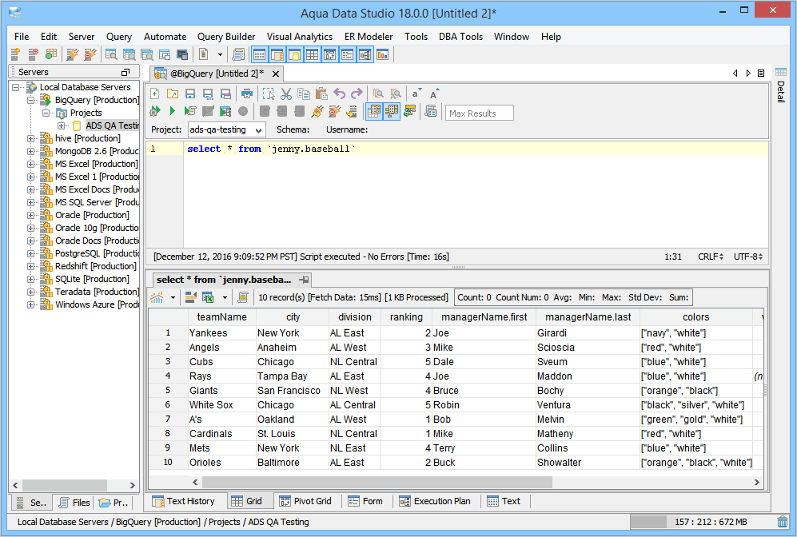797x537 pixels.
Task: Click the Register Server icon in main toolbar
Action: pos(16,54)
